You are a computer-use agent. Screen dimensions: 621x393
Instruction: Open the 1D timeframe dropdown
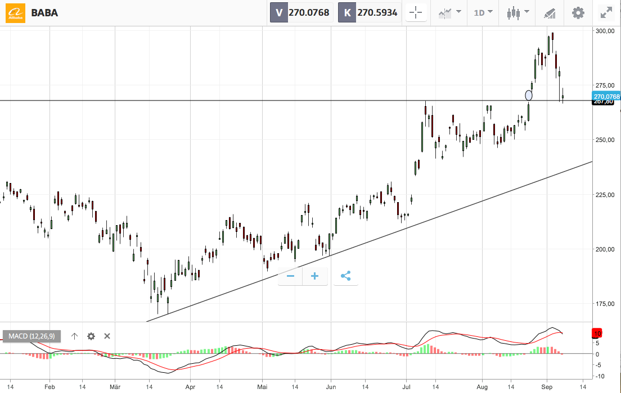point(483,13)
